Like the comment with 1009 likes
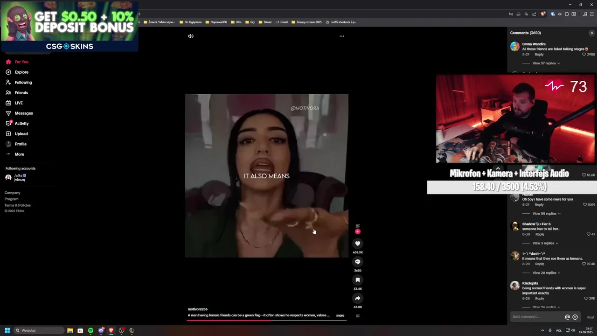The height and width of the screenshot is (336, 597). (585, 205)
